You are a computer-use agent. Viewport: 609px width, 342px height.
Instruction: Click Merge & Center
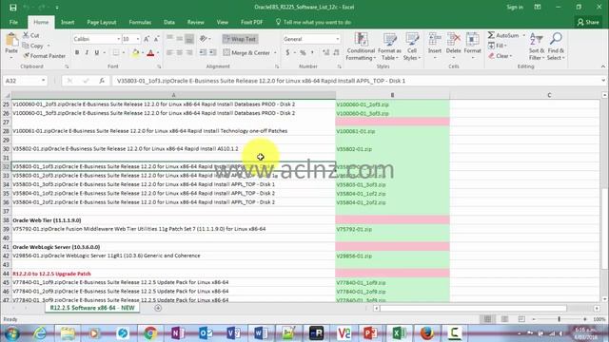[x=246, y=53]
